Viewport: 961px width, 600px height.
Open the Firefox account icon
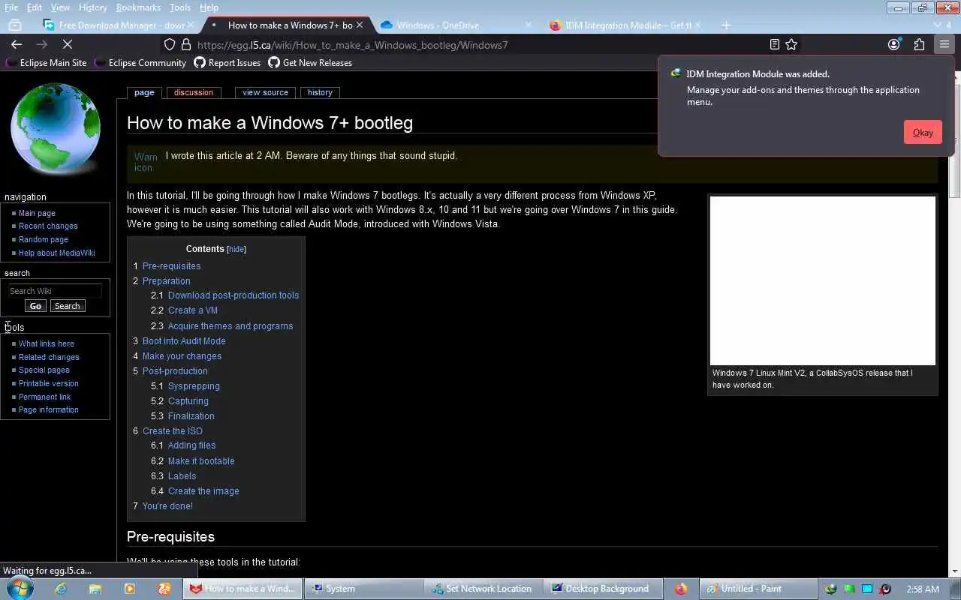[x=893, y=45]
